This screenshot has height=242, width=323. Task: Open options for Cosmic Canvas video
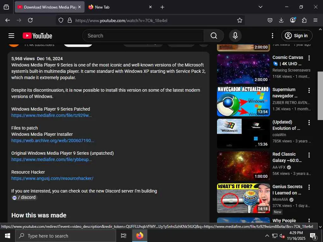309,58
